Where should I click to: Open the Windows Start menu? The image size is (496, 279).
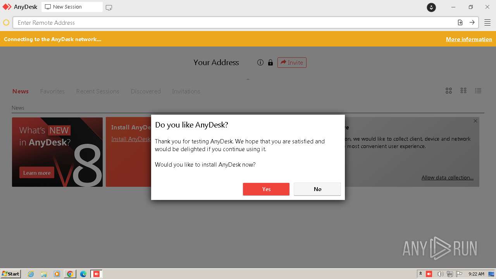[x=11, y=274]
